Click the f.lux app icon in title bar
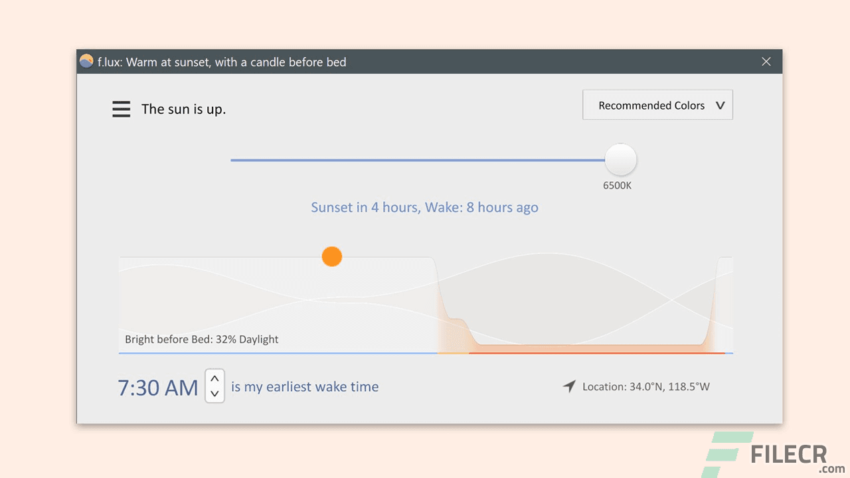The width and height of the screenshot is (850, 478). tap(86, 62)
